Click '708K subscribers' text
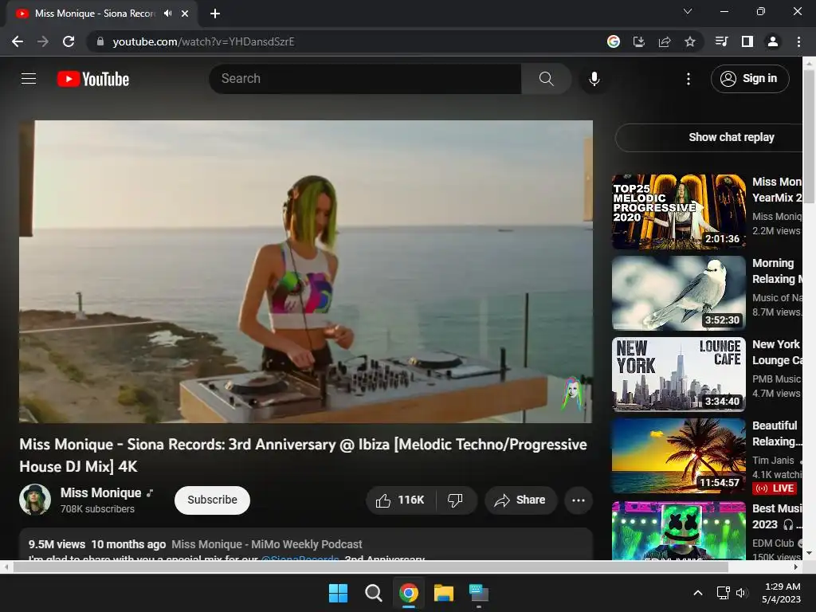 (97, 509)
